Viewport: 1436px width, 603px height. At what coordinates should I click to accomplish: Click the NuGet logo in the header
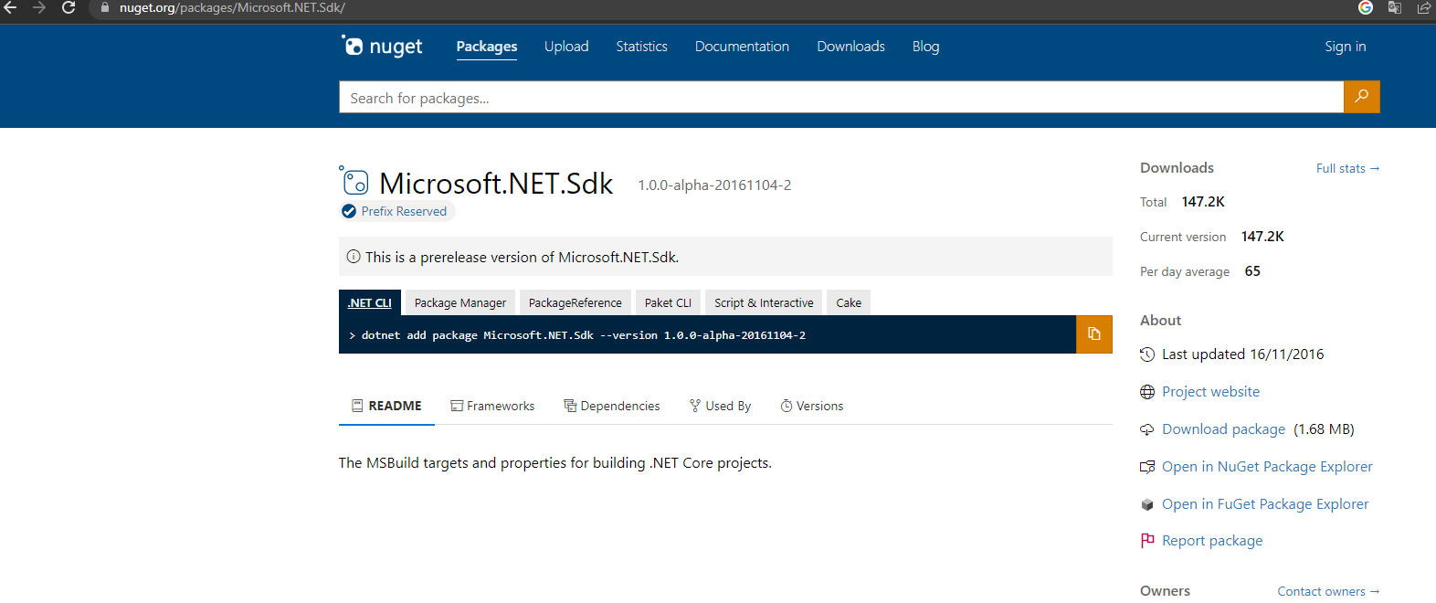(382, 46)
